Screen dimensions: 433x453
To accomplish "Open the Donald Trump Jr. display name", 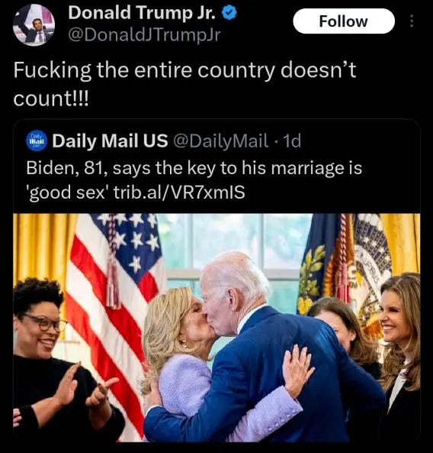I will pyautogui.click(x=142, y=13).
